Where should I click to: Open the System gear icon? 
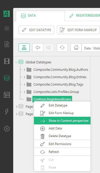tap(7, 129)
